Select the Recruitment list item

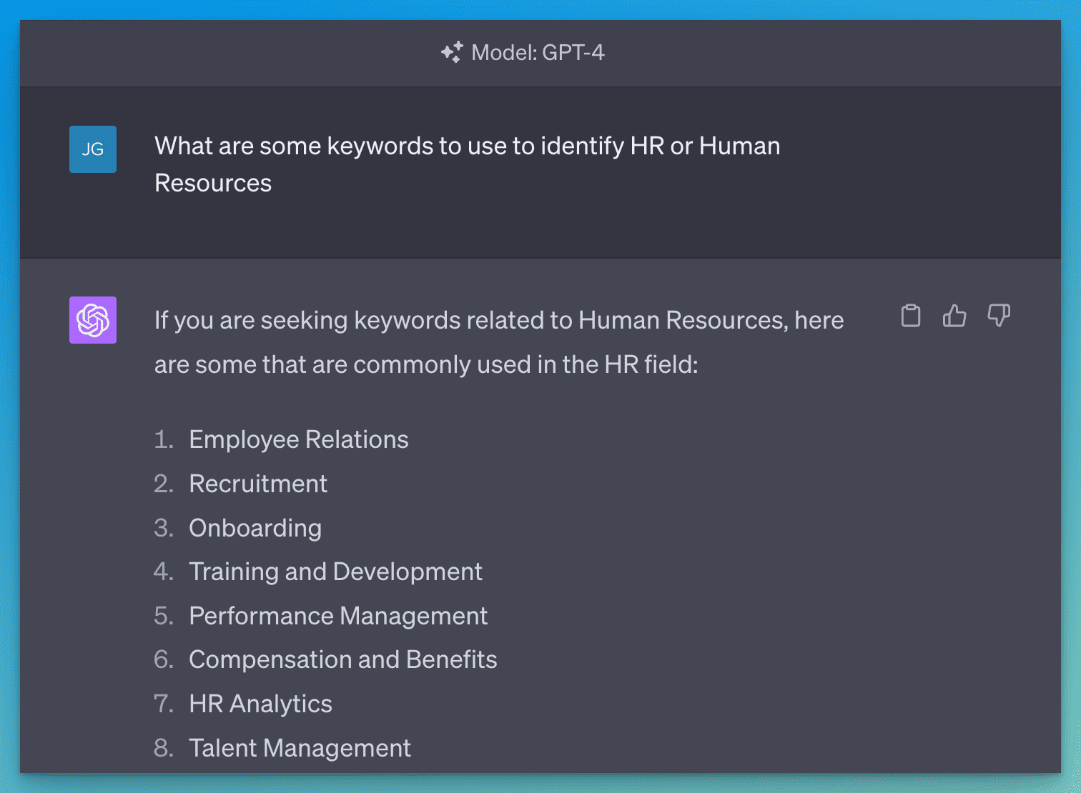(257, 484)
